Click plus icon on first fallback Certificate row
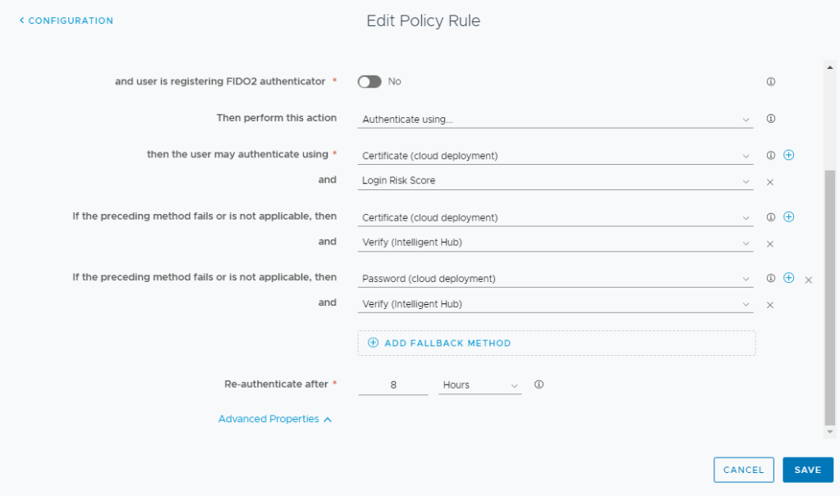This screenshot has height=496, width=840. click(788, 217)
